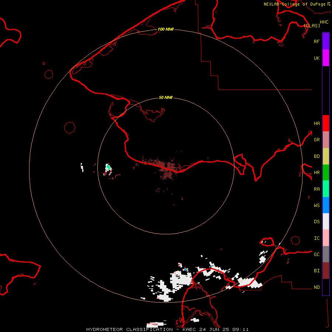This screenshot has width=332, height=332.
Task: Click the HR legend label
Action: [317, 173]
